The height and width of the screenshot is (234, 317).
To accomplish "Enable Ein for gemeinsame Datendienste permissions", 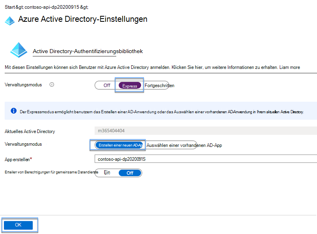I will pos(107,173).
